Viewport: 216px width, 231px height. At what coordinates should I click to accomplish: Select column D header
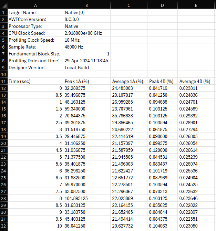162,5
